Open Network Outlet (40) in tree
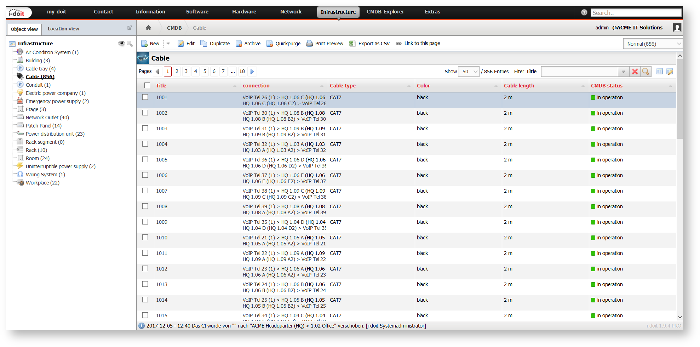Viewport: 700px width, 347px height. coord(47,118)
